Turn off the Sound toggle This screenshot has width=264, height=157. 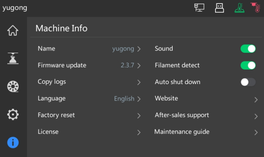pyautogui.click(x=248, y=49)
